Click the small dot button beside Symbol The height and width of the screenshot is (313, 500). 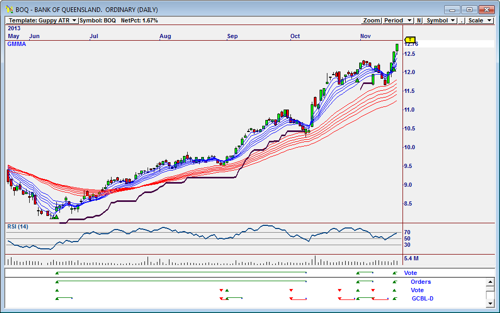click(461, 20)
